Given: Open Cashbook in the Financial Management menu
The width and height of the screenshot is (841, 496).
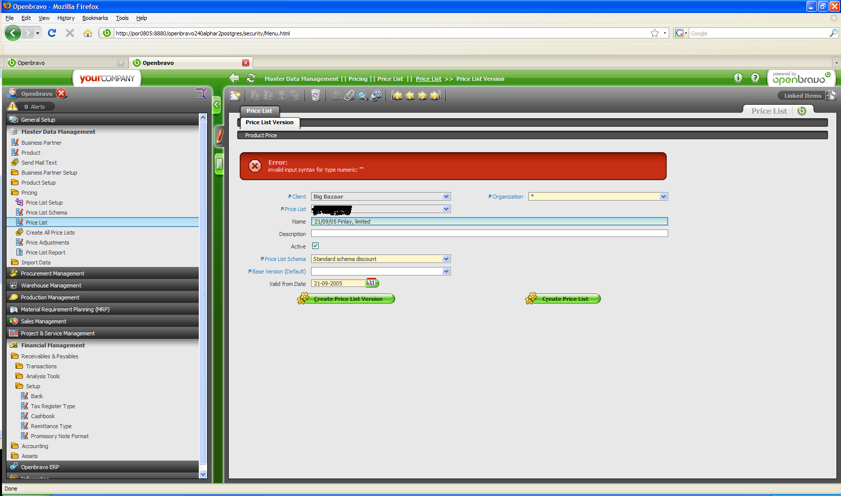Looking at the screenshot, I should click(x=43, y=416).
